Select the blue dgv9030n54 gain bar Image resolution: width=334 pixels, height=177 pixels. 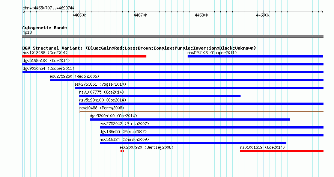coord(173,72)
